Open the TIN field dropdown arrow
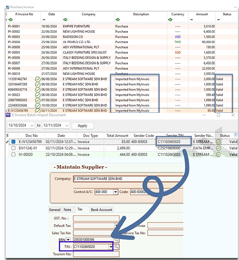The image size is (239, 260). [111, 247]
